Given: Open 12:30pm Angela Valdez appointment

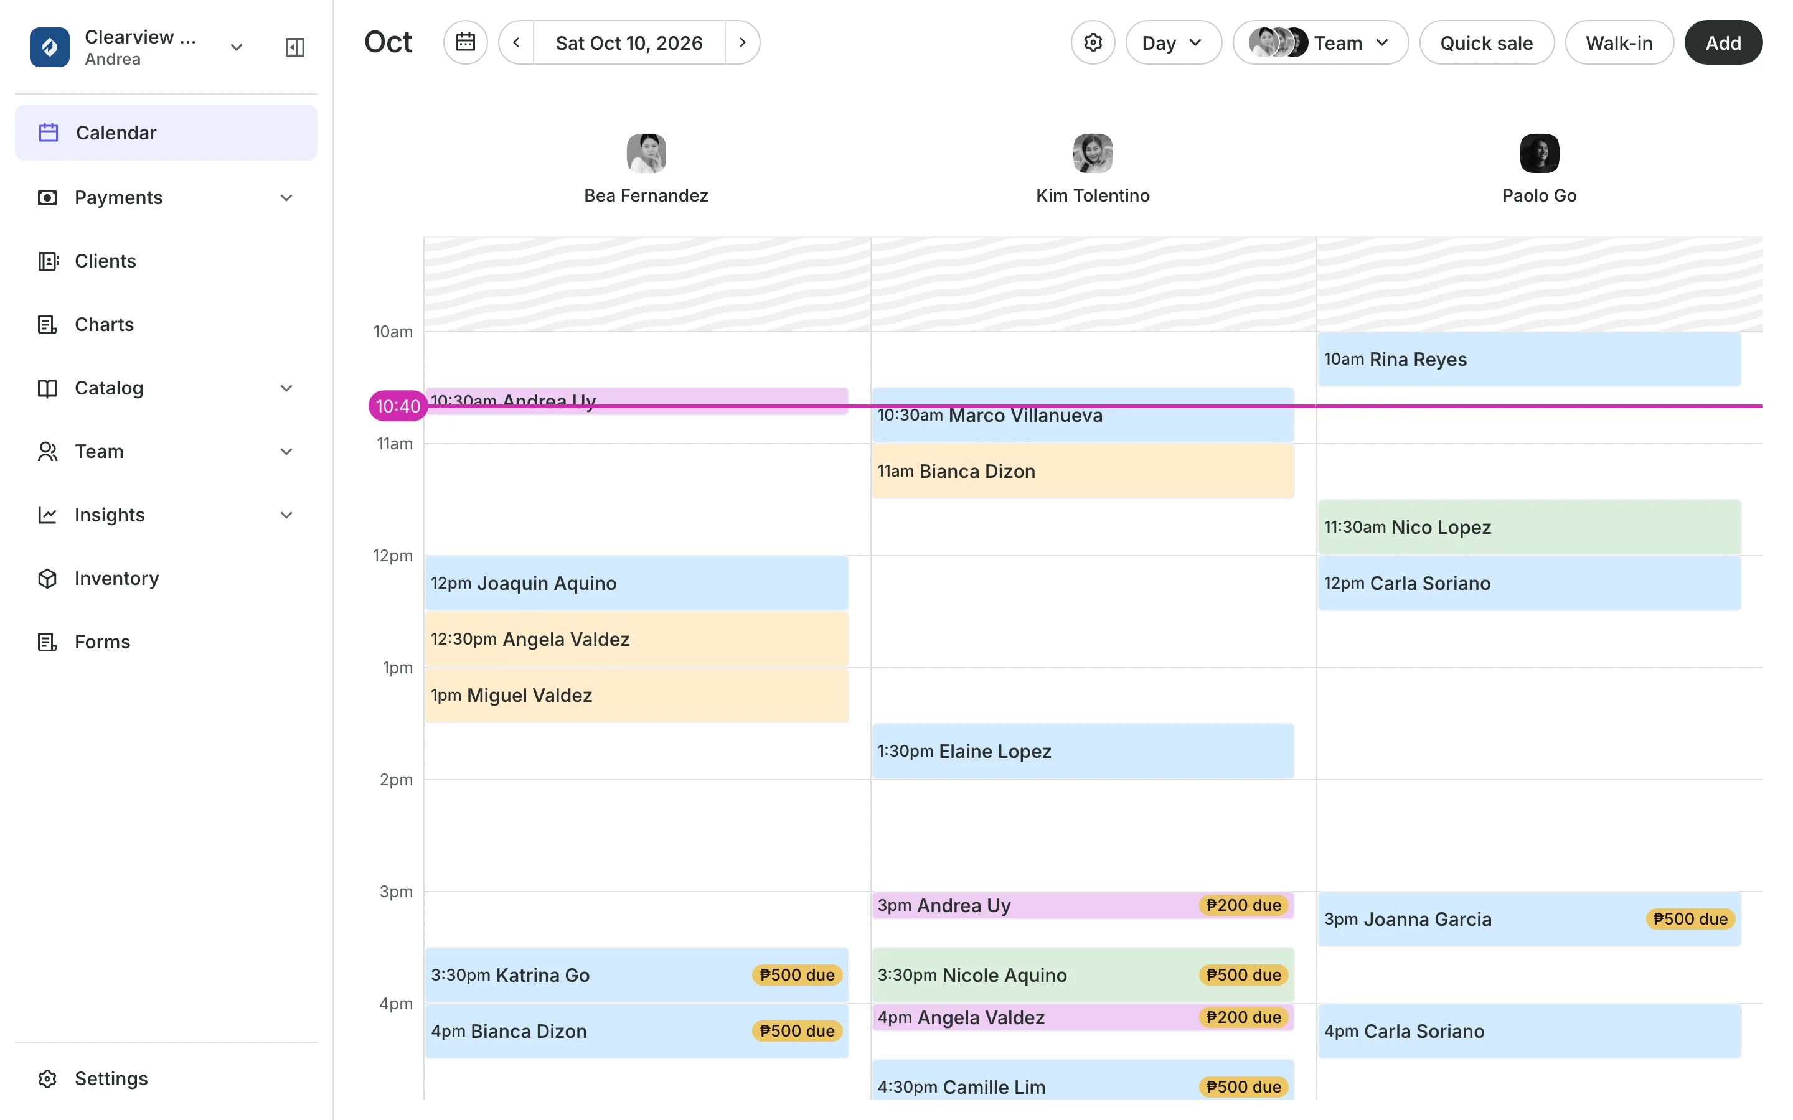Looking at the screenshot, I should 636,639.
